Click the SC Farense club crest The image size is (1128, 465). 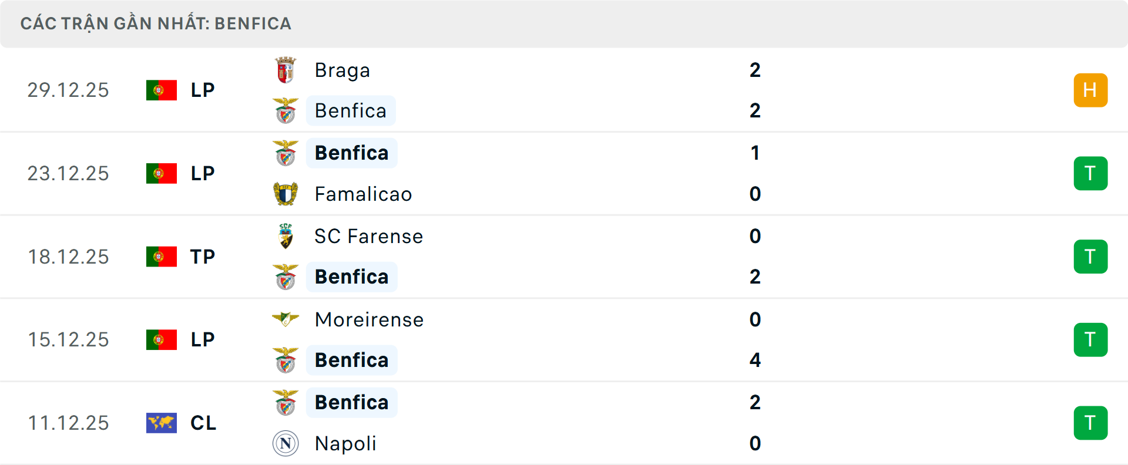click(286, 236)
